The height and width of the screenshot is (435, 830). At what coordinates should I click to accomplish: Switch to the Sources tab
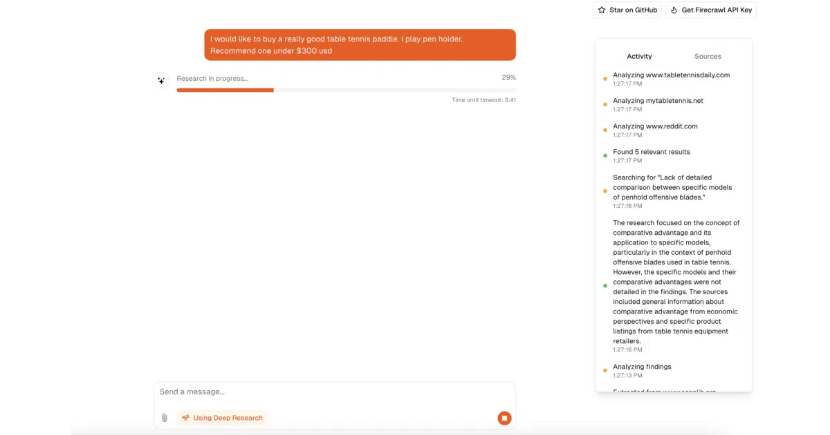tap(708, 57)
